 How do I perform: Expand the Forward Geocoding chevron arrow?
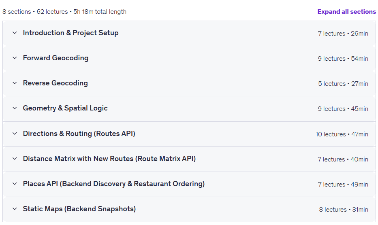click(15, 58)
